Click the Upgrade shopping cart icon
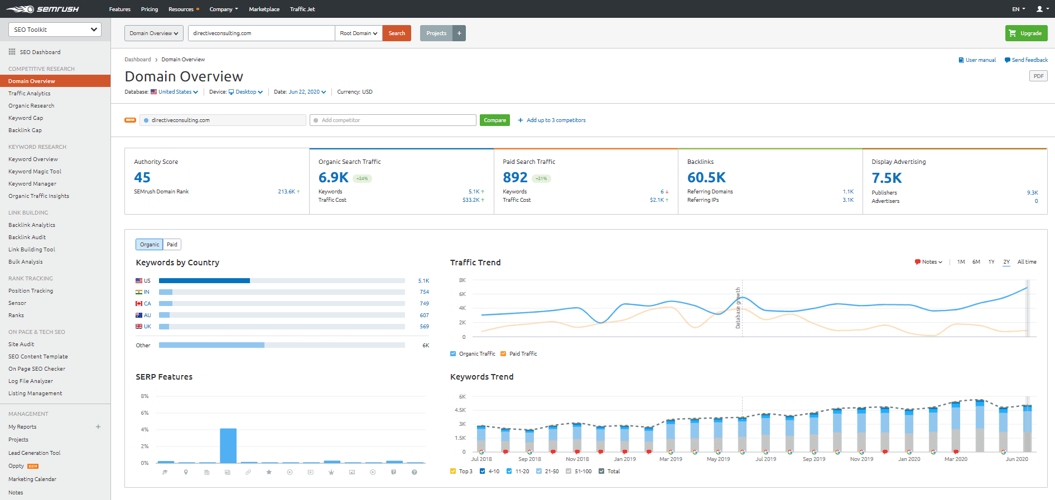The height and width of the screenshot is (500, 1055). coord(1013,33)
